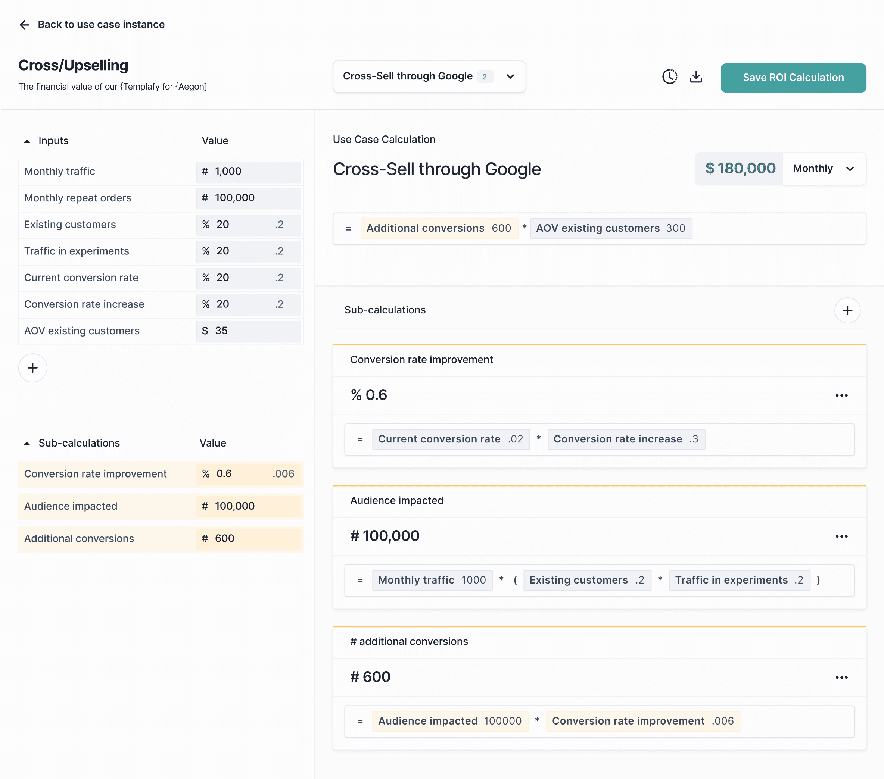Collapse the Inputs section
Viewport: 884px width, 779px height.
tap(27, 141)
